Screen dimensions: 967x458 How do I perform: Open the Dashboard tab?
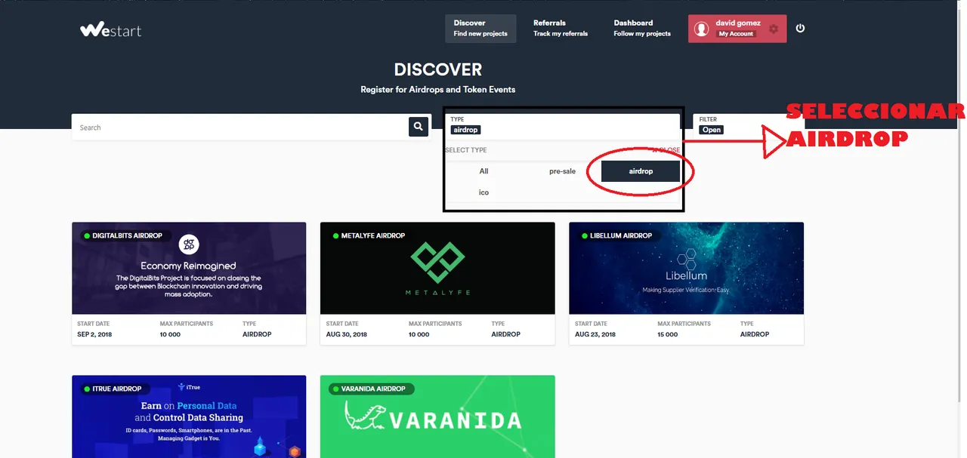[x=642, y=28]
